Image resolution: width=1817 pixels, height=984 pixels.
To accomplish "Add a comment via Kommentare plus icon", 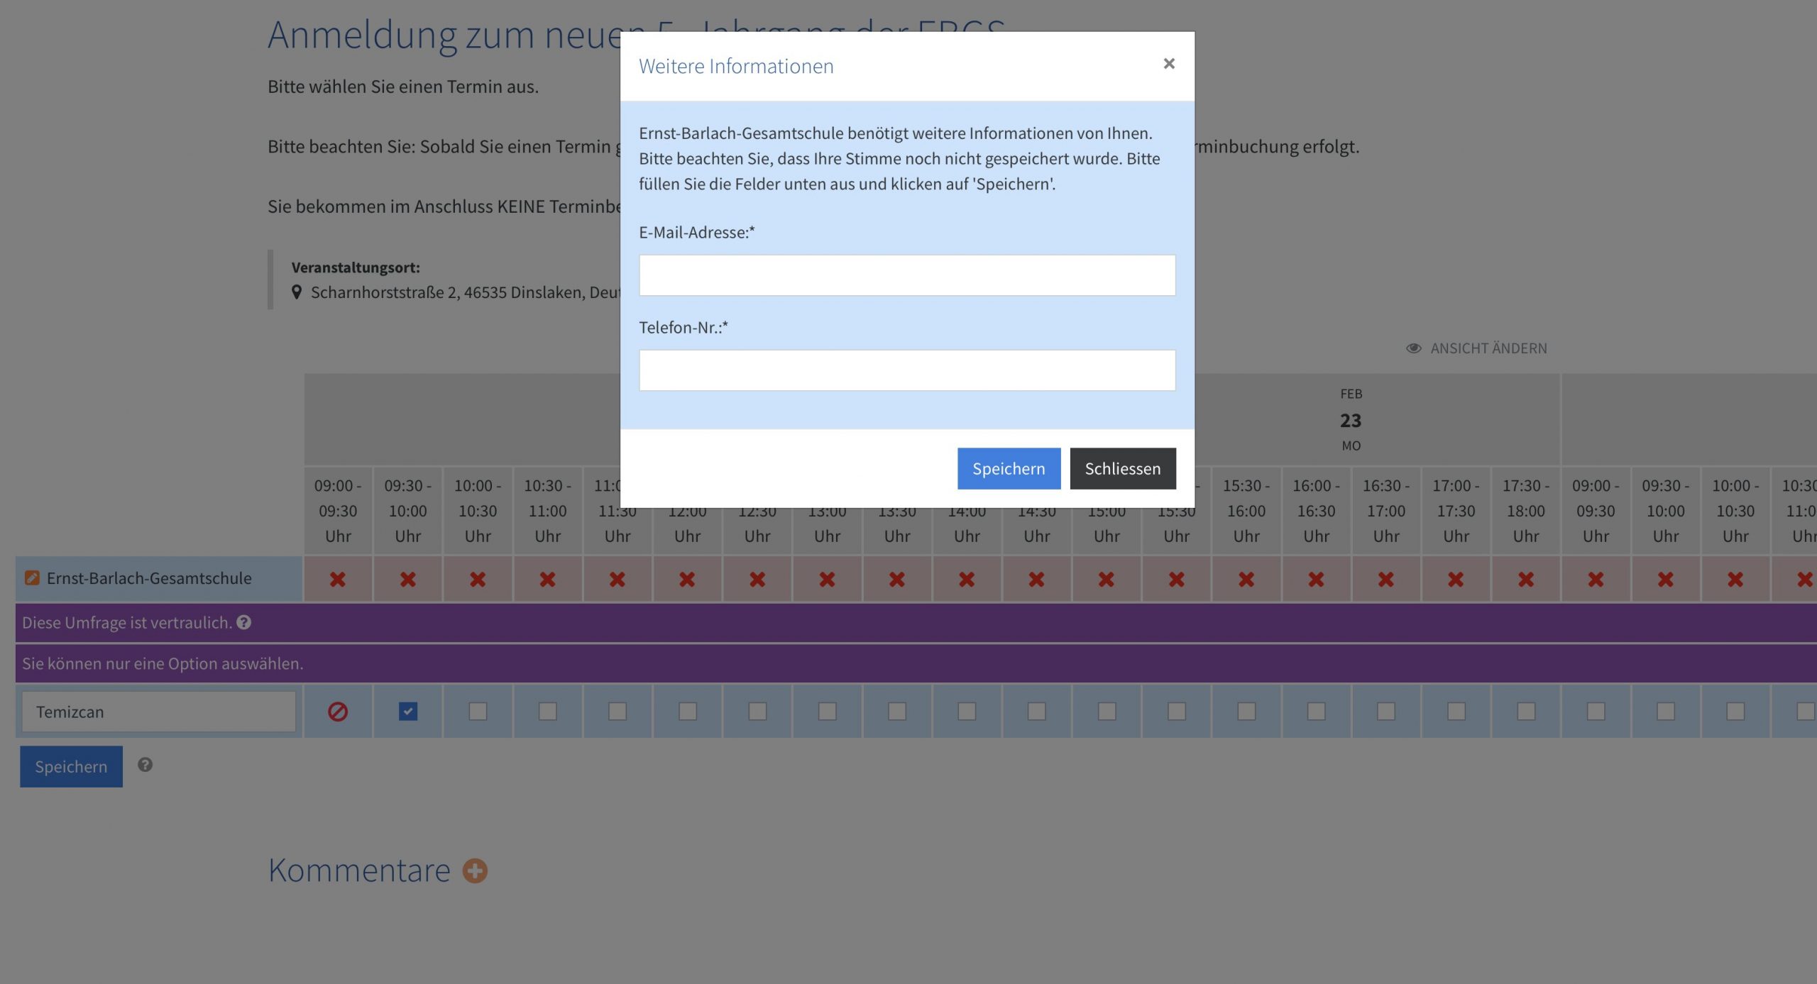I will (x=475, y=870).
